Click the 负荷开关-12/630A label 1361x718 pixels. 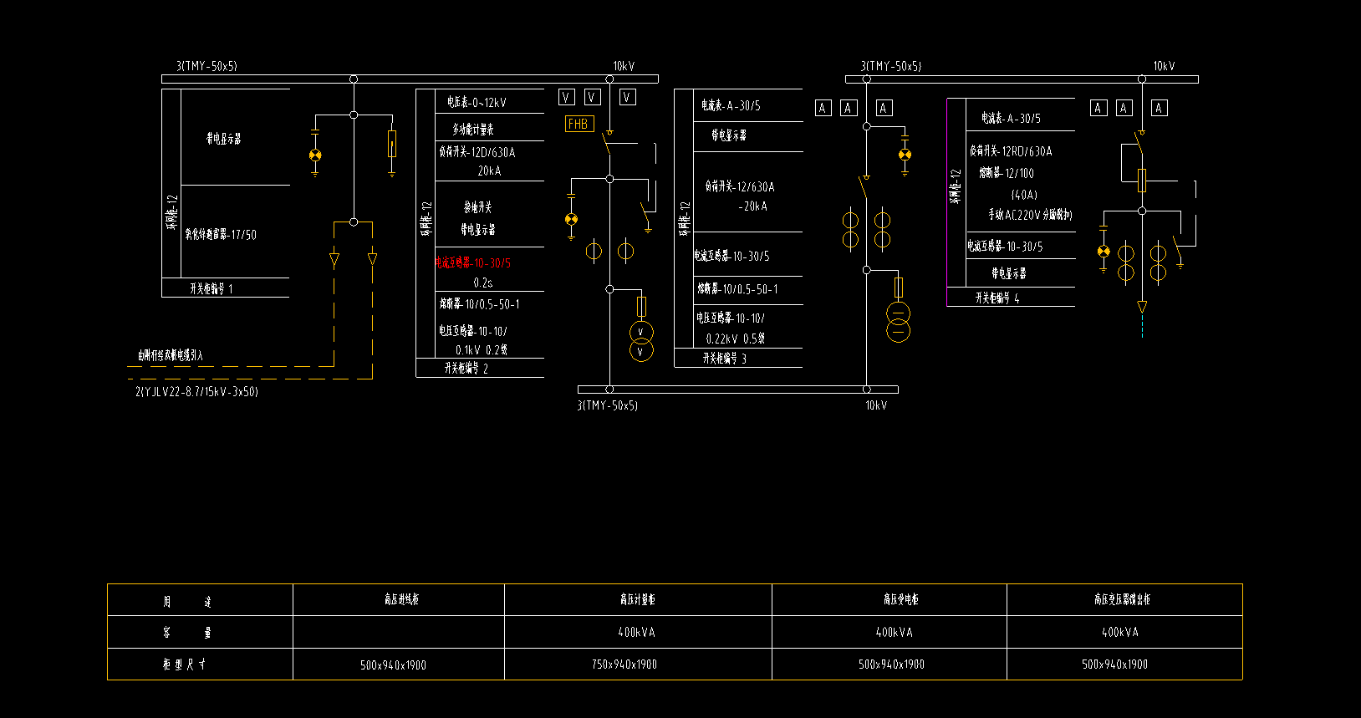pyautogui.click(x=740, y=186)
